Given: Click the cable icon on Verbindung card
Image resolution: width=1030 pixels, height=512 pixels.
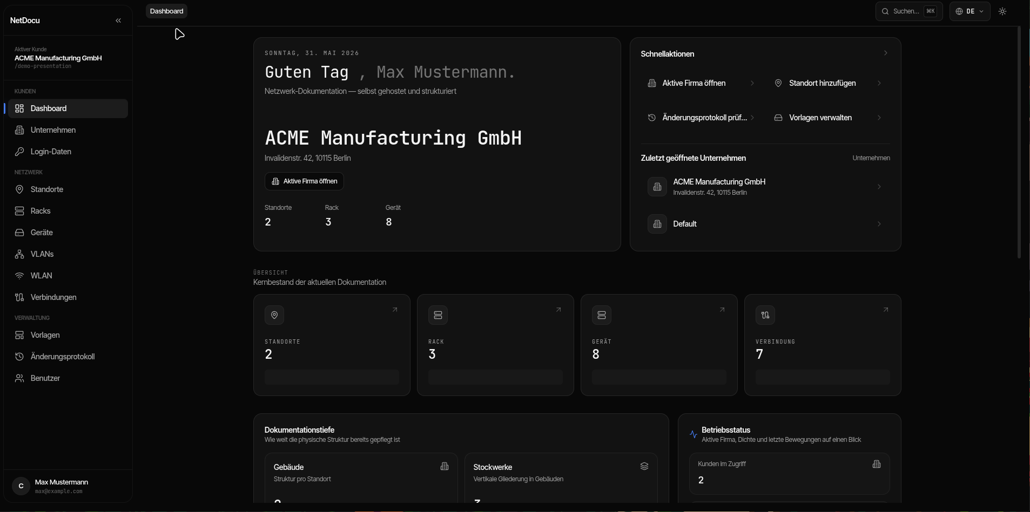Looking at the screenshot, I should (765, 315).
